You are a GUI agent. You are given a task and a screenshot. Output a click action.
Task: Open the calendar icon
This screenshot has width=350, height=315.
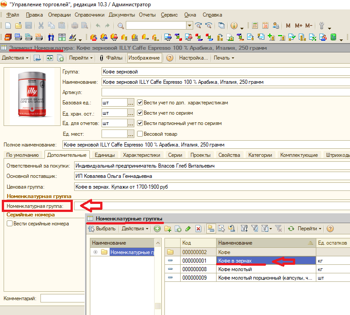click(265, 26)
